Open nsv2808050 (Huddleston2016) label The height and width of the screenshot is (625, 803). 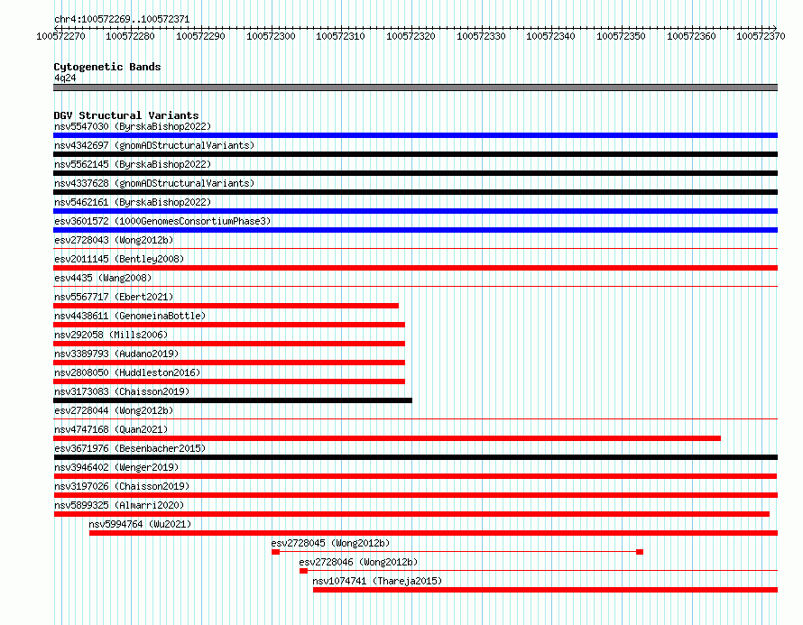(127, 372)
